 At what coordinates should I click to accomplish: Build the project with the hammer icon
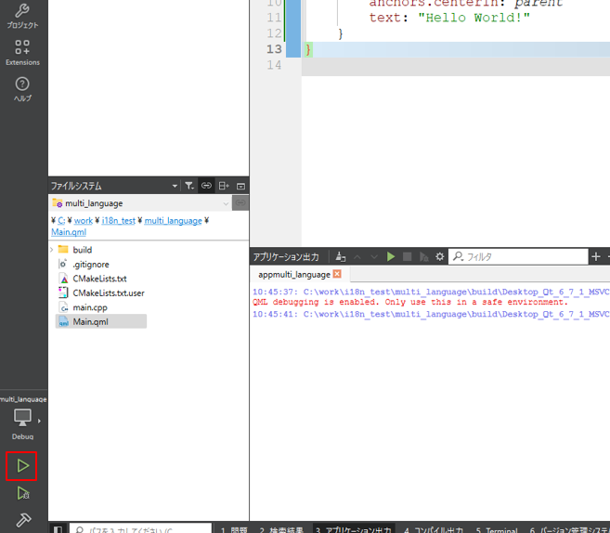coord(23,520)
